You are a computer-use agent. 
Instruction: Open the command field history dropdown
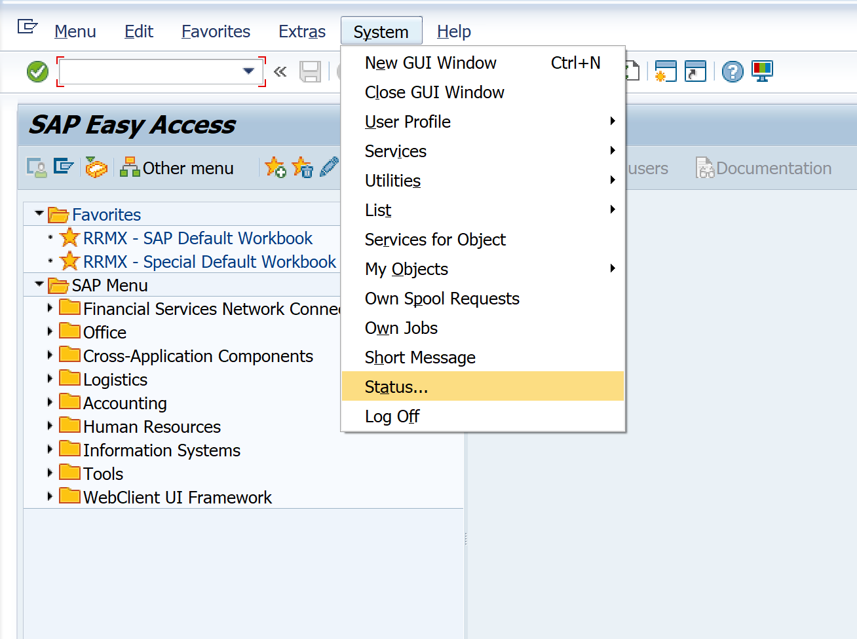click(248, 71)
